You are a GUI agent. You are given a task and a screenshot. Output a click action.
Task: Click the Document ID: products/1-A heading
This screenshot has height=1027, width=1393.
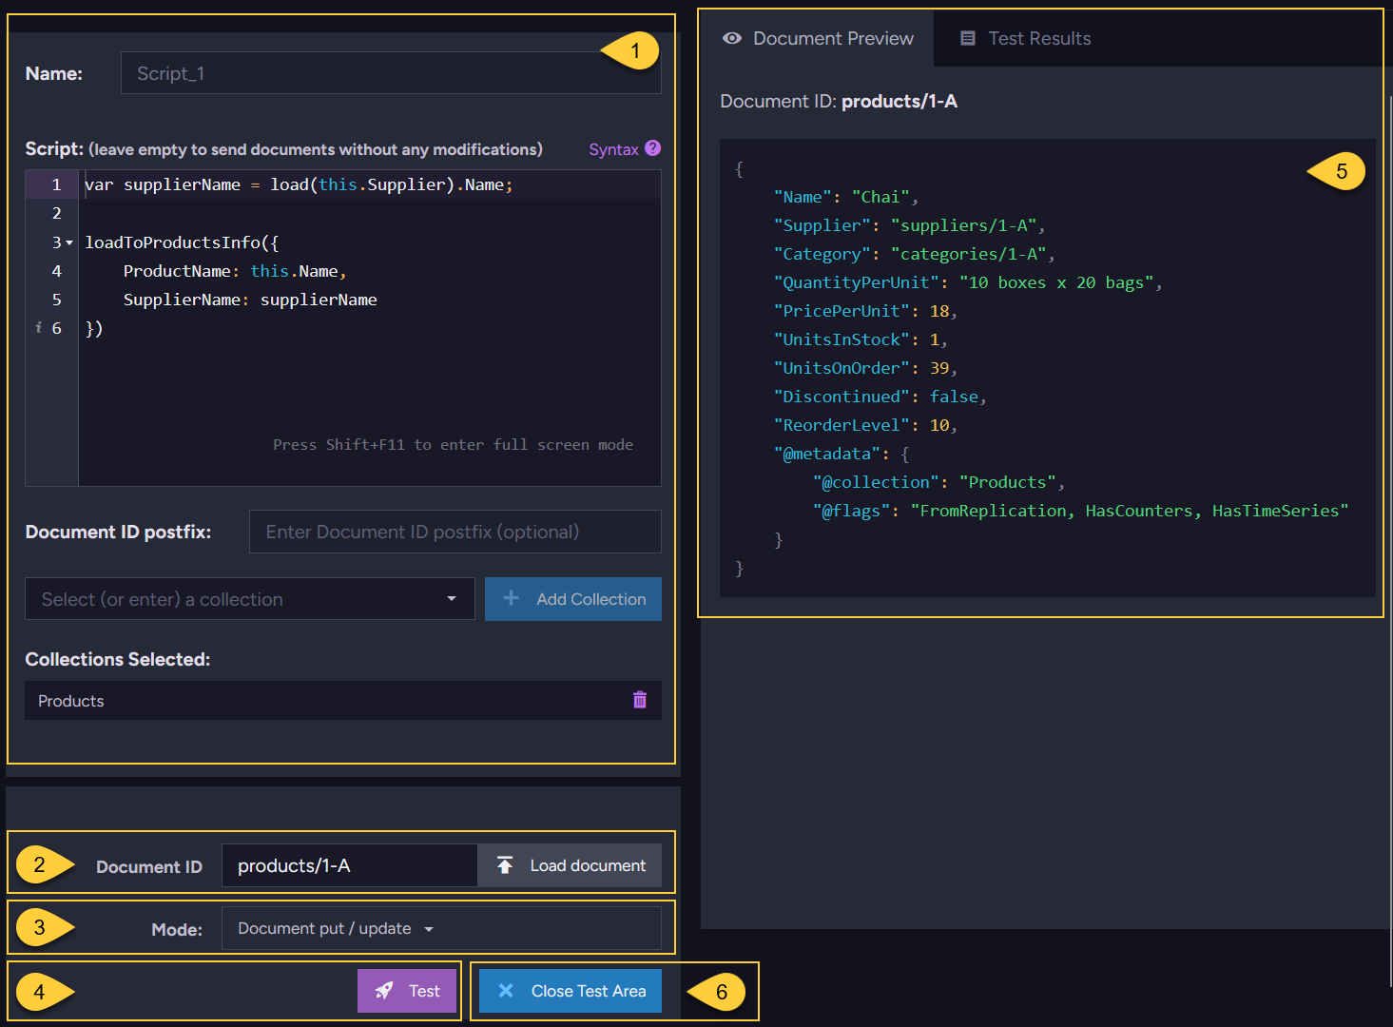(x=839, y=101)
